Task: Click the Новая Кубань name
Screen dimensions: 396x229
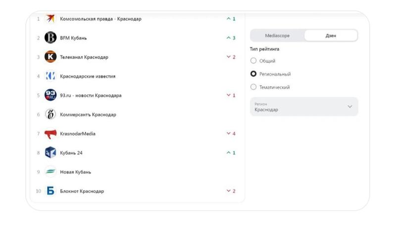Action: point(75,172)
